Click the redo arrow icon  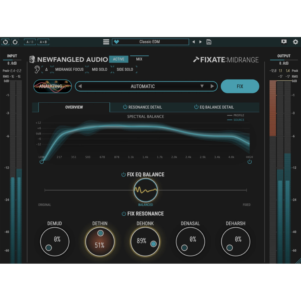[x=15, y=42]
